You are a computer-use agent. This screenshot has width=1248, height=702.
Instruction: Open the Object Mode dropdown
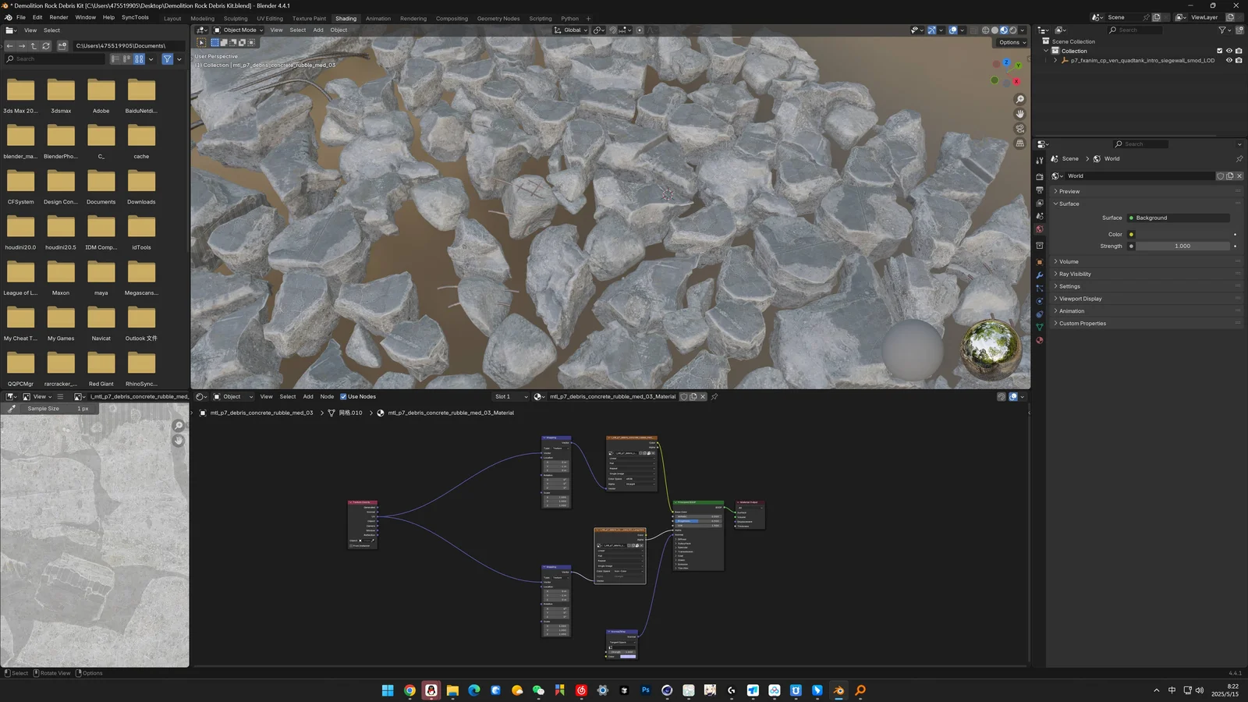[238, 30]
